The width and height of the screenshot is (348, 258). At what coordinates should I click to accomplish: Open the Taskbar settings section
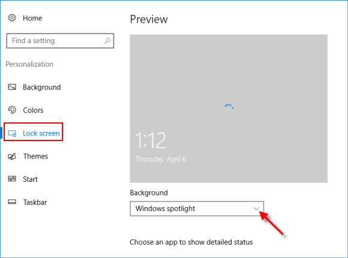(x=35, y=202)
